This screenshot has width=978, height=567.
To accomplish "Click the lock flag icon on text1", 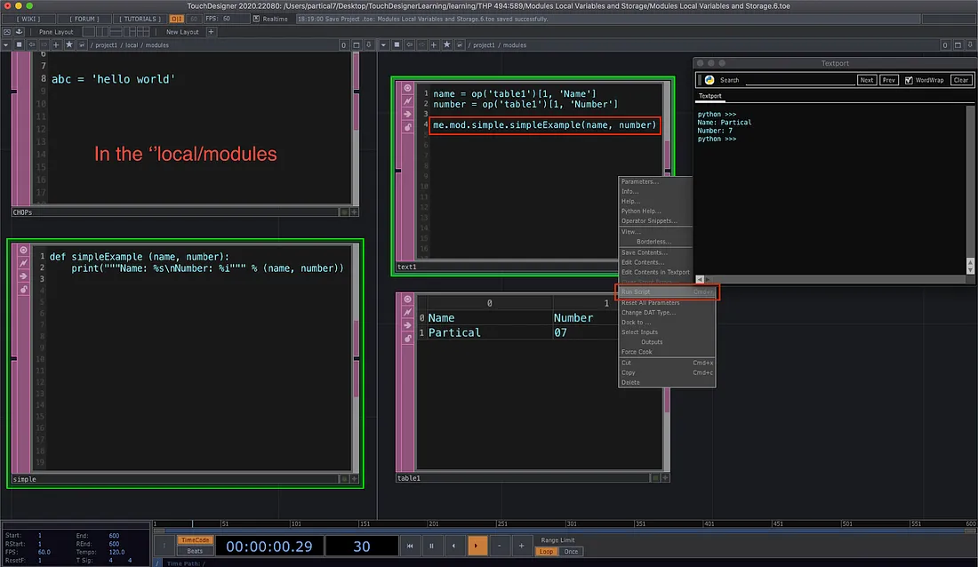I will coord(408,127).
